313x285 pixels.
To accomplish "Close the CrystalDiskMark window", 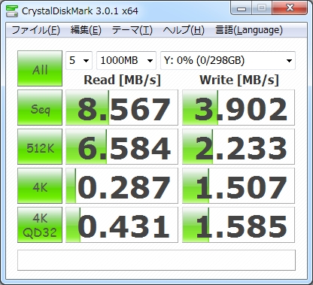I will 290,8.
